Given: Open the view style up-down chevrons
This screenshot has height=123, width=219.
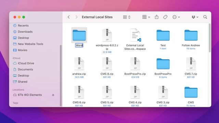Looking at the screenshot, I should (129, 17).
